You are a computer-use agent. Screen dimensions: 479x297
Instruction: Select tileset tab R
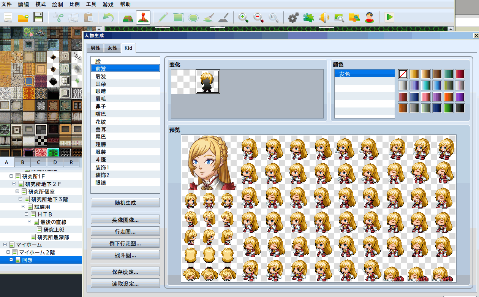click(71, 162)
